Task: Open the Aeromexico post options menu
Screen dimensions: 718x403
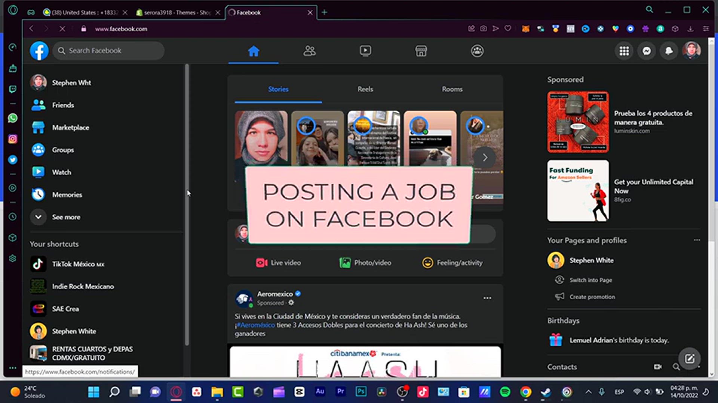Action: pyautogui.click(x=487, y=297)
